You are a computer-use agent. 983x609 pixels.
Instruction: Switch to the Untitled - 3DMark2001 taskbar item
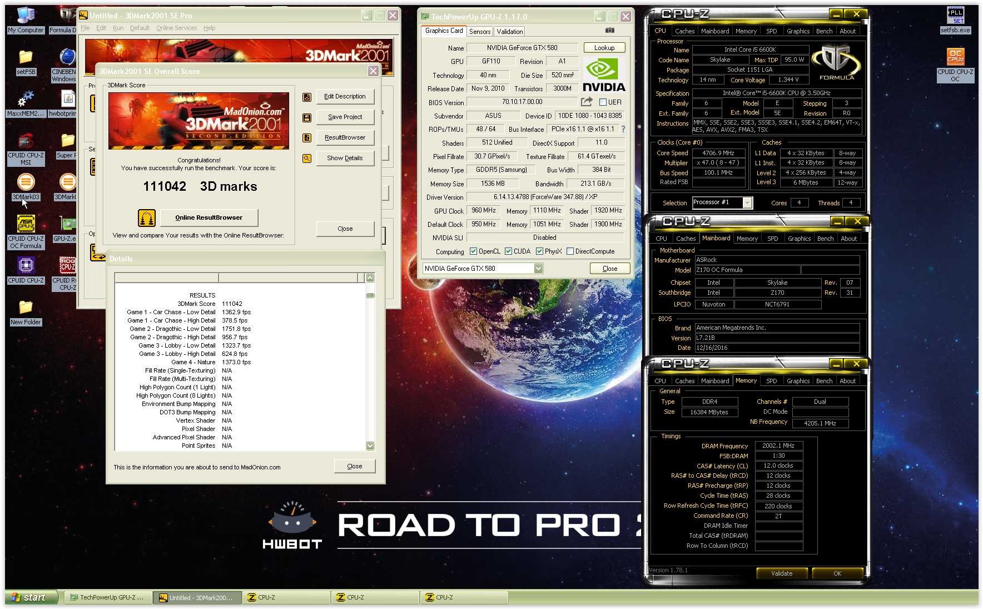tap(196, 597)
